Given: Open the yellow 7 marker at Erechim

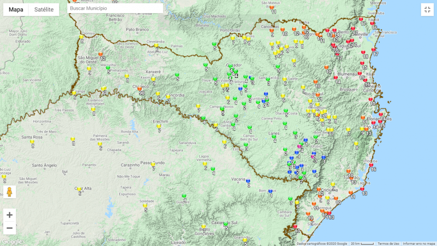Looking at the screenshot, I should click(159, 126).
